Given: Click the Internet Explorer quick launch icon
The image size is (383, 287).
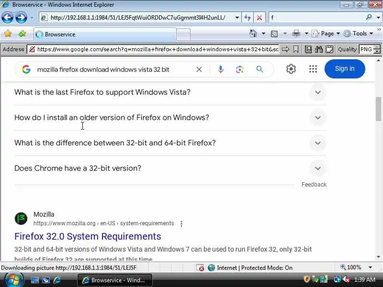Looking at the screenshot, I should (x=57, y=280).
